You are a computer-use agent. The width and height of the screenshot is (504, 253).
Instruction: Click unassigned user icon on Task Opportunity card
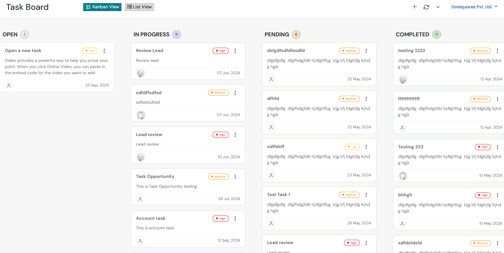click(x=140, y=199)
